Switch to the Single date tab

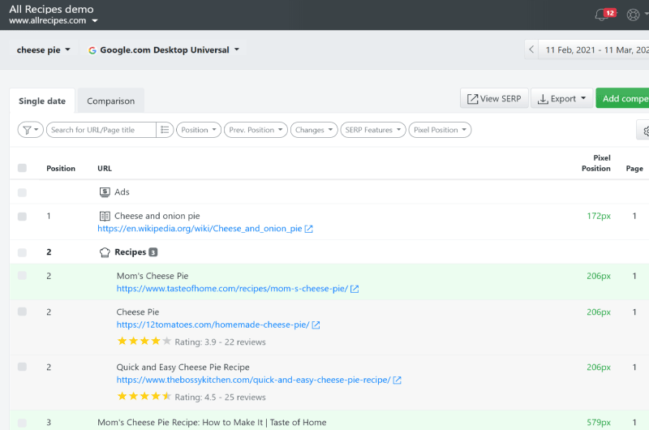pos(42,101)
